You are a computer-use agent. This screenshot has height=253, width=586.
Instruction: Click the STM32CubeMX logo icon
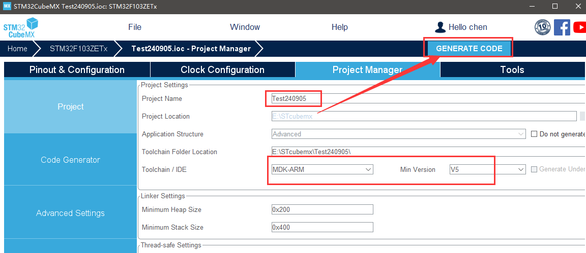click(x=21, y=27)
